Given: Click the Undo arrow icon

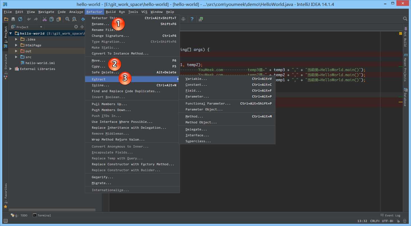Looking at the screenshot, I should 29,19.
